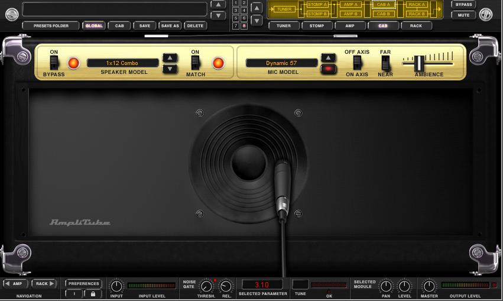This screenshot has width=503, height=301.
Task: Choose routing preset number 3
Action: (x=236, y=11)
